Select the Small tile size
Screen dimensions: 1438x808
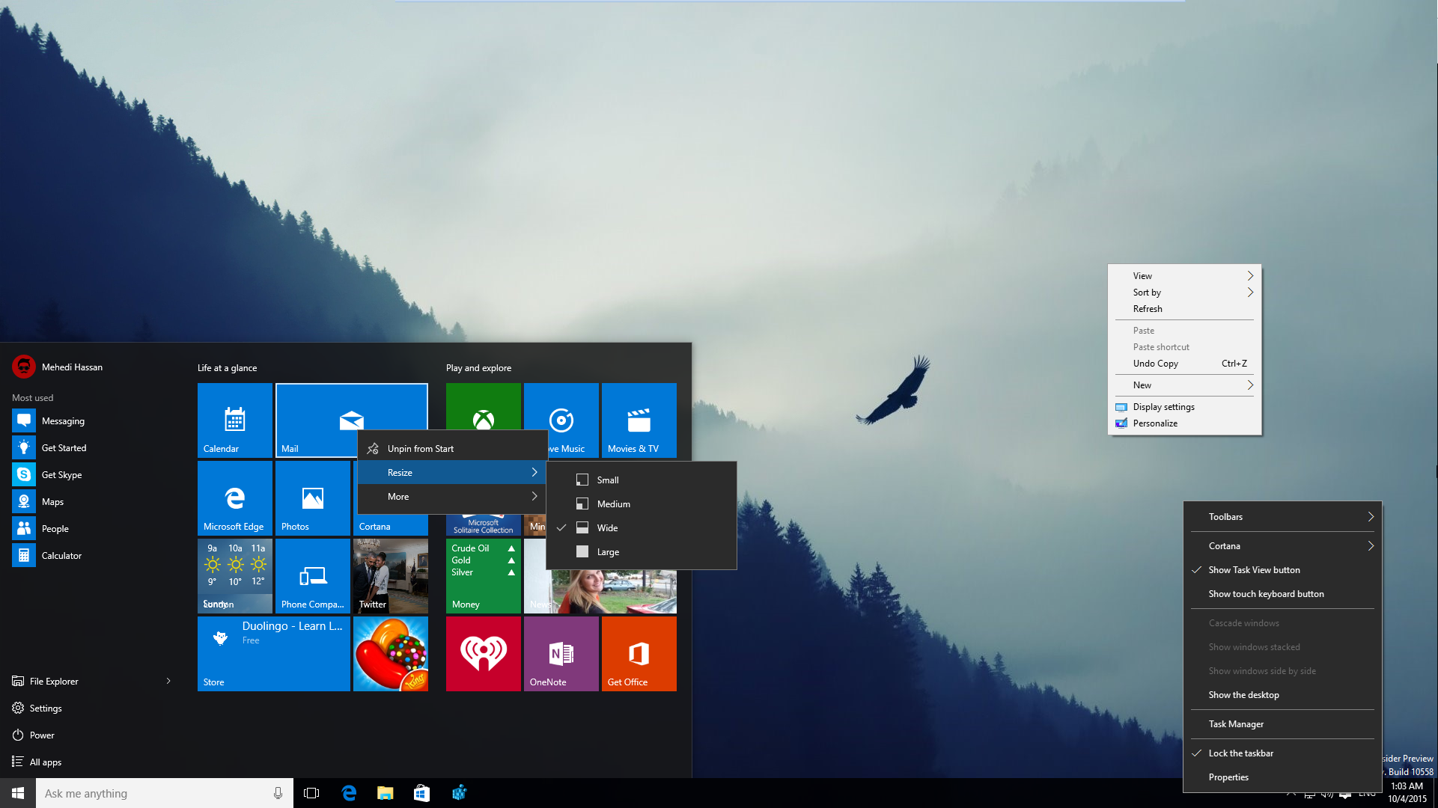pyautogui.click(x=607, y=480)
